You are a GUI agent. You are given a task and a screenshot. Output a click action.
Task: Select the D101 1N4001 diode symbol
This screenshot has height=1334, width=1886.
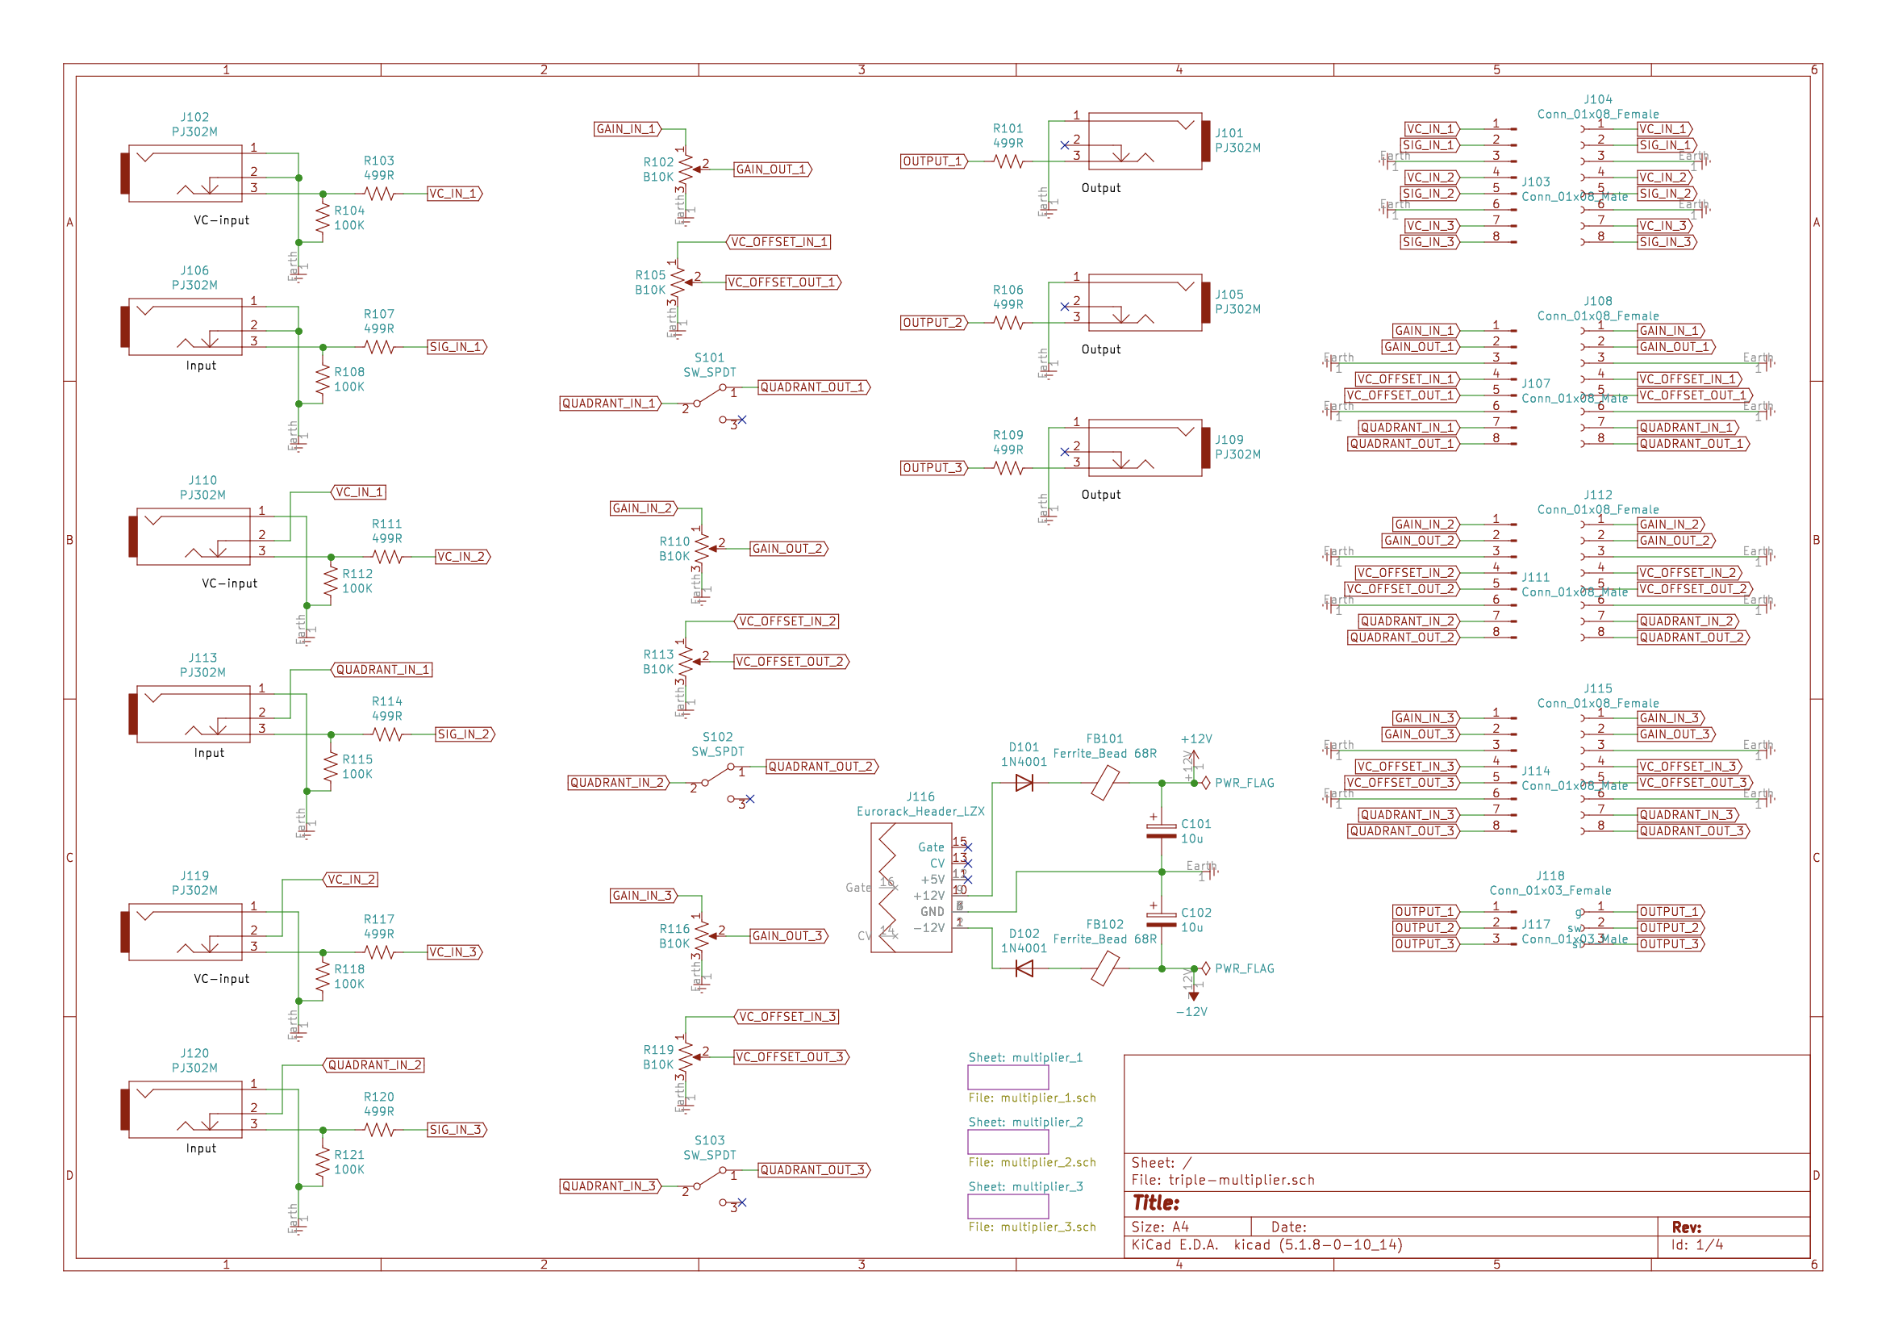[x=1024, y=784]
